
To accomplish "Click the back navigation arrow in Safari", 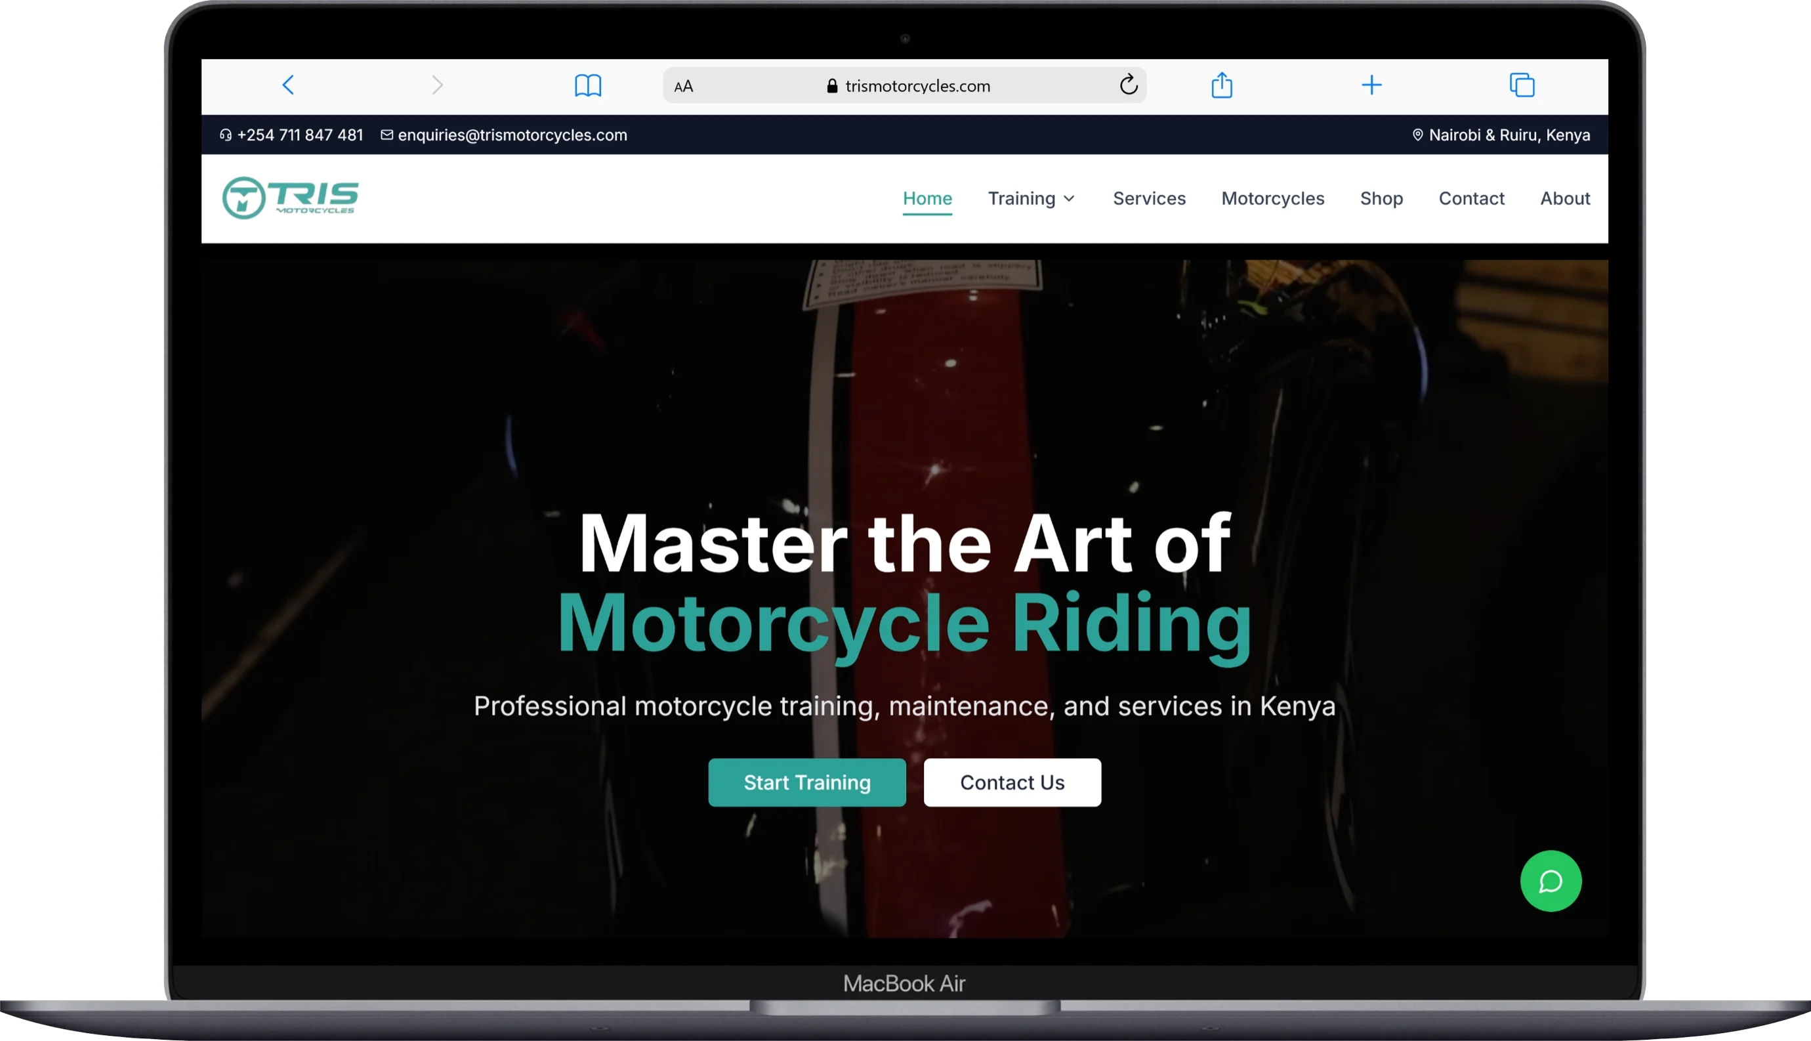I will (x=288, y=85).
